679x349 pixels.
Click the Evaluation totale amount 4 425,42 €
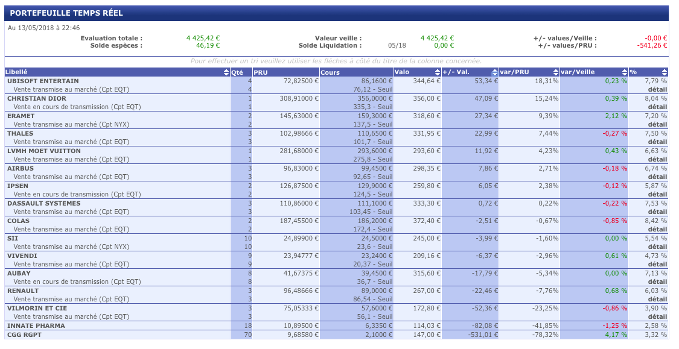click(203, 38)
